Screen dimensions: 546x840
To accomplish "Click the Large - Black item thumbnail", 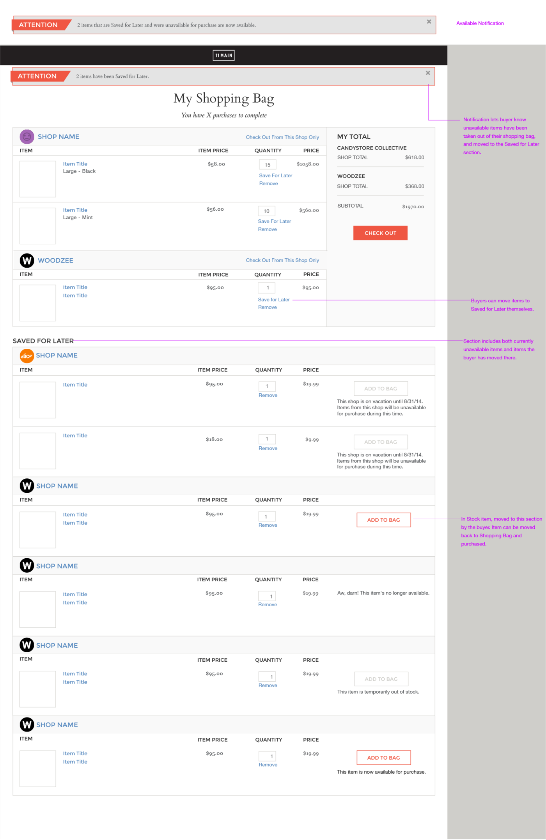I will pos(38,179).
